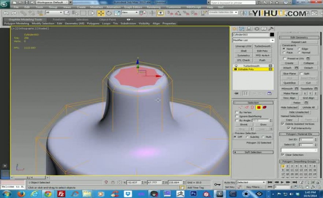Open the Hierarchy command panel tab
The image size is (323, 198).
tap(249, 29)
